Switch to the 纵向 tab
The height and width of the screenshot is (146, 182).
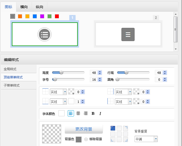coord(39,7)
